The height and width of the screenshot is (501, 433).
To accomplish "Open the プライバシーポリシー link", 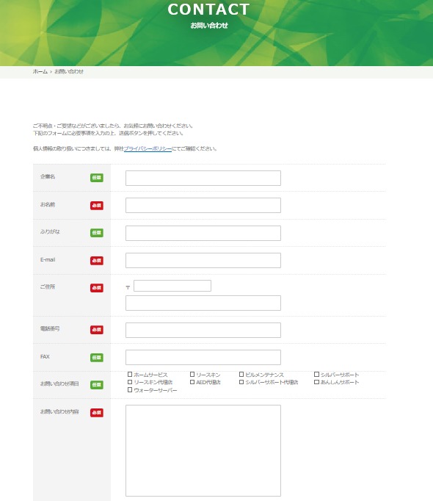I will click(x=148, y=148).
